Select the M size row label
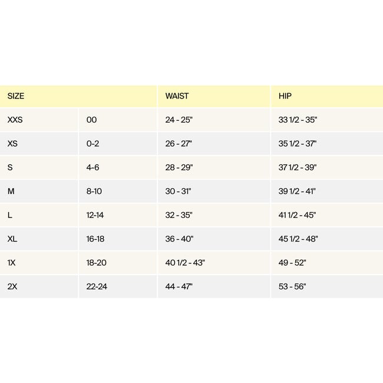This screenshot has height=383, width=383. (x=11, y=191)
